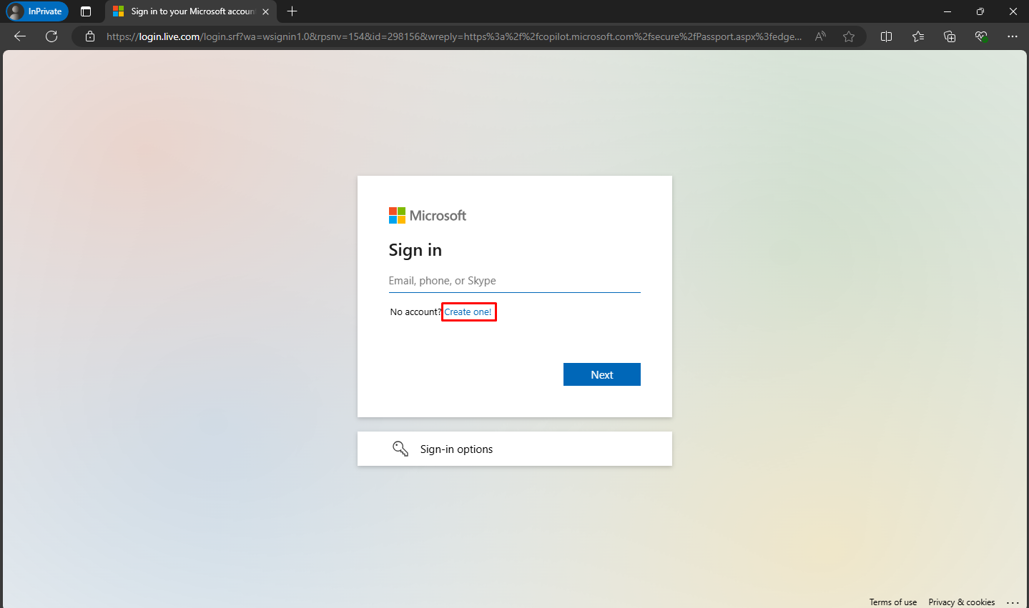Restore down the browser window
Screen dimensions: 1029x608
[980, 11]
